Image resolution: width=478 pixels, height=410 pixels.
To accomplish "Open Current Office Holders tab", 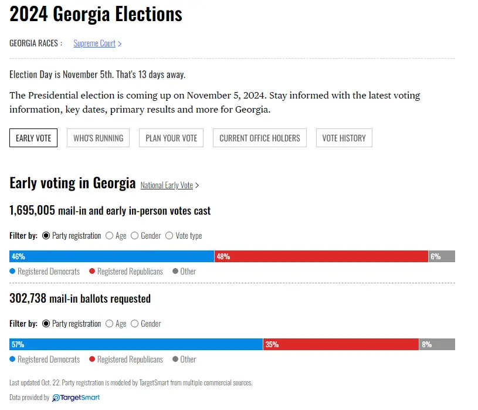I will [259, 138].
